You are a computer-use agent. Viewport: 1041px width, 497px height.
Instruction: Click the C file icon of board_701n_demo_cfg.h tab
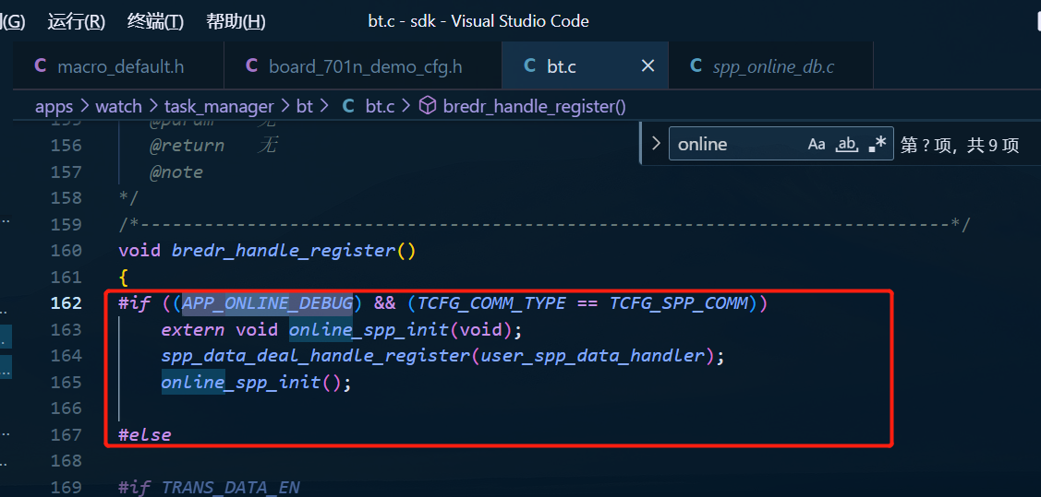(x=251, y=65)
